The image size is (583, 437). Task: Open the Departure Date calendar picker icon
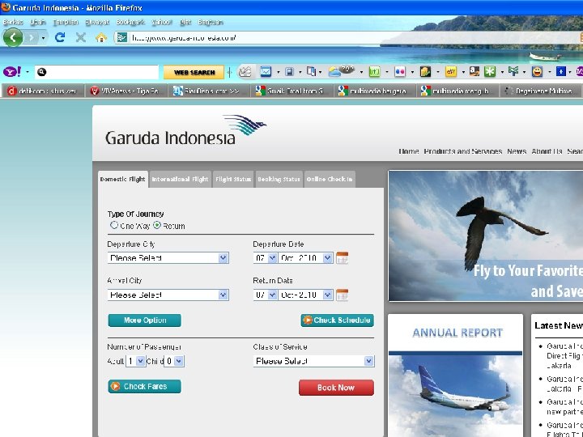coord(342,257)
